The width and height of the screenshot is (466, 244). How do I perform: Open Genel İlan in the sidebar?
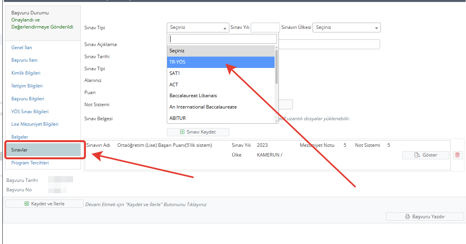tap(22, 48)
